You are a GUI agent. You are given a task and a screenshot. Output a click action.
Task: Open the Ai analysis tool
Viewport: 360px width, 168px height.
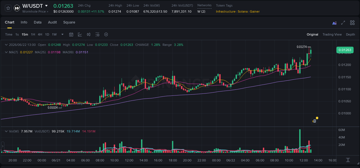click(334, 23)
